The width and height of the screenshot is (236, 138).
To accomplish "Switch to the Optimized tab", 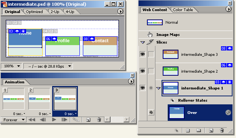I will coord(34,12).
